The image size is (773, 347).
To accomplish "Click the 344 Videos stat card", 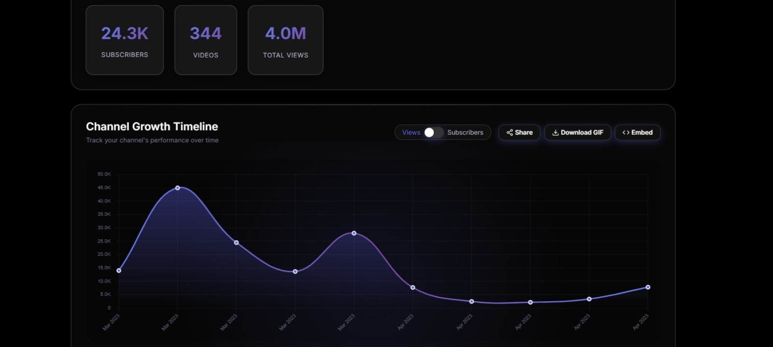I will (206, 40).
